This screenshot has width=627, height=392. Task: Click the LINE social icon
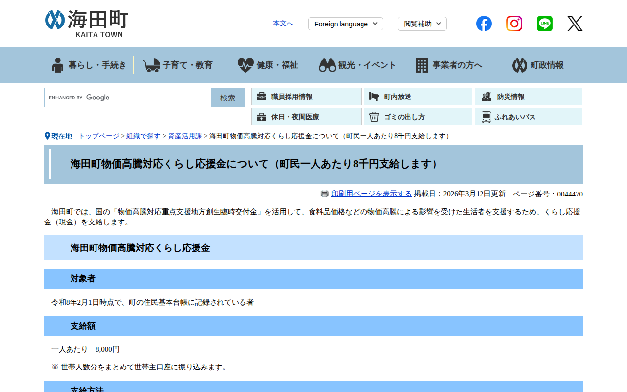(544, 24)
